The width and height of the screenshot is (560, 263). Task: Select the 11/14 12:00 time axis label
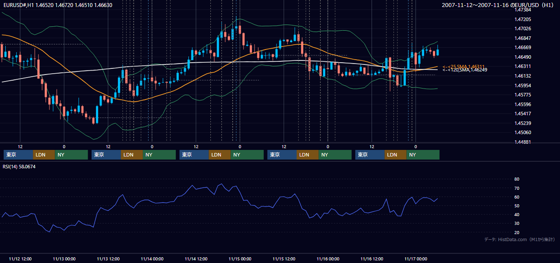click(196, 259)
